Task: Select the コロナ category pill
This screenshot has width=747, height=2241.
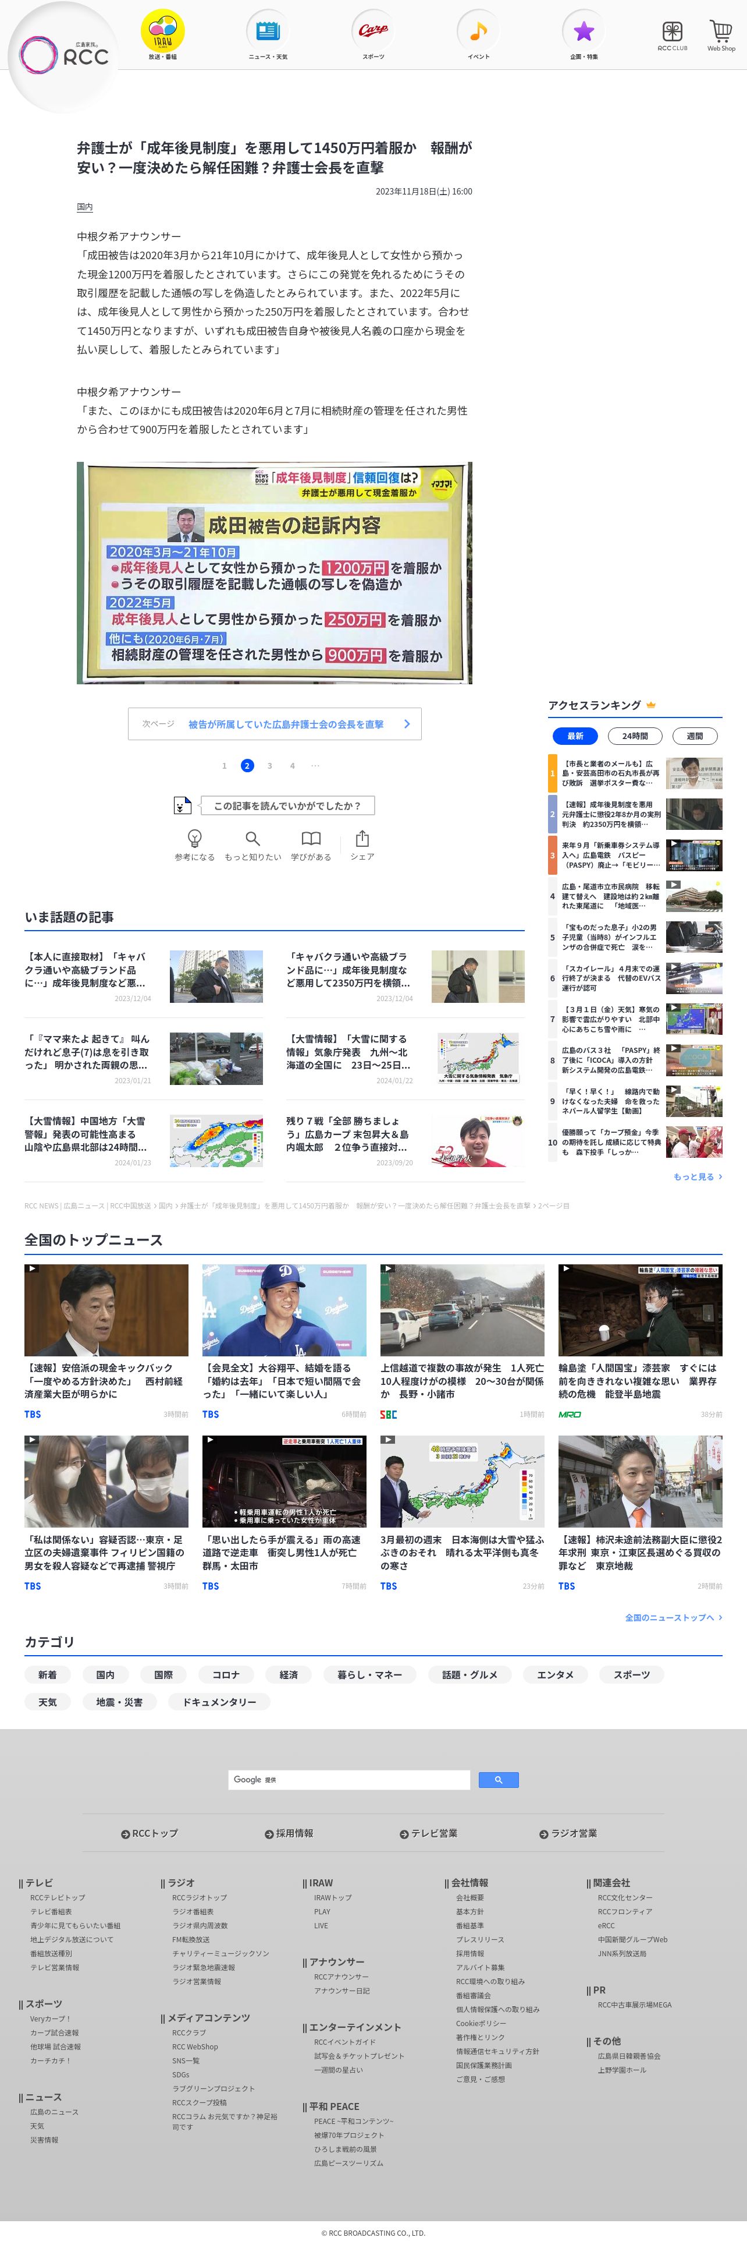Action: [226, 1675]
